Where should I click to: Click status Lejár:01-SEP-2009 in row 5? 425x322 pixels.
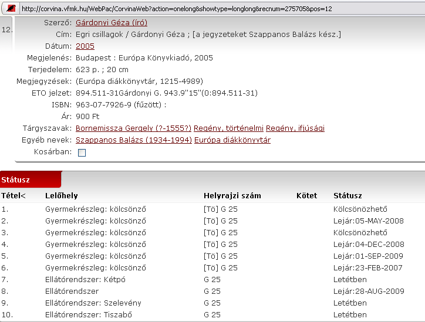point(368,256)
